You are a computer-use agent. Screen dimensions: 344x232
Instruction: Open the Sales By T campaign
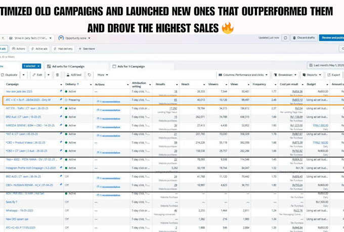(x=12, y=202)
